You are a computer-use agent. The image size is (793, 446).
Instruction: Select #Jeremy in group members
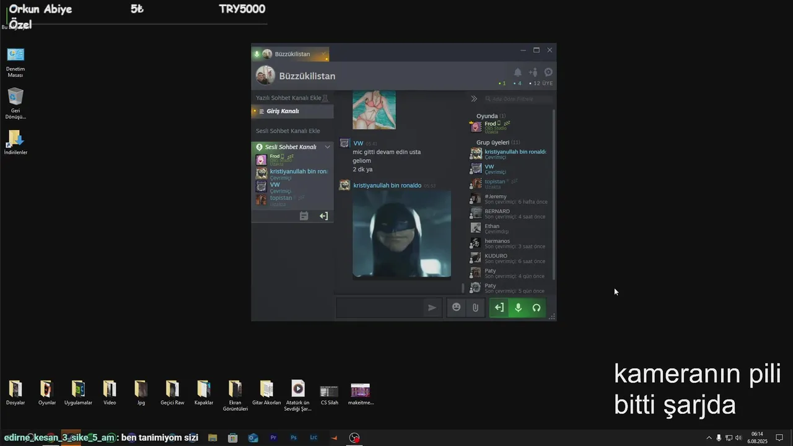click(x=511, y=198)
